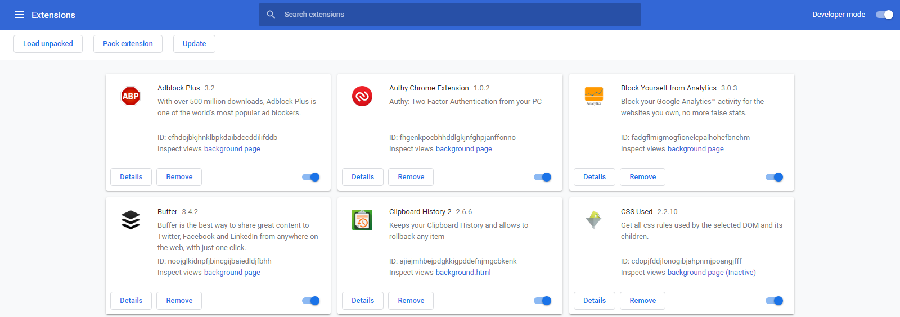Open Details for Buffer
The width and height of the screenshot is (900, 317).
point(131,301)
